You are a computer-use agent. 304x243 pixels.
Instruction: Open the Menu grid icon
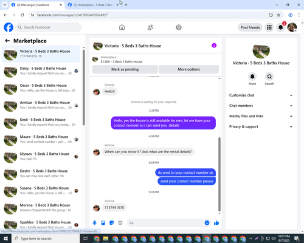pyautogui.click(x=269, y=27)
